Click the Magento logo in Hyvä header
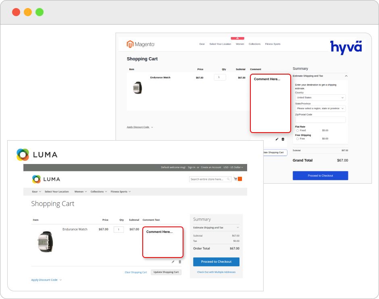This screenshot has height=299, width=379. coord(140,44)
